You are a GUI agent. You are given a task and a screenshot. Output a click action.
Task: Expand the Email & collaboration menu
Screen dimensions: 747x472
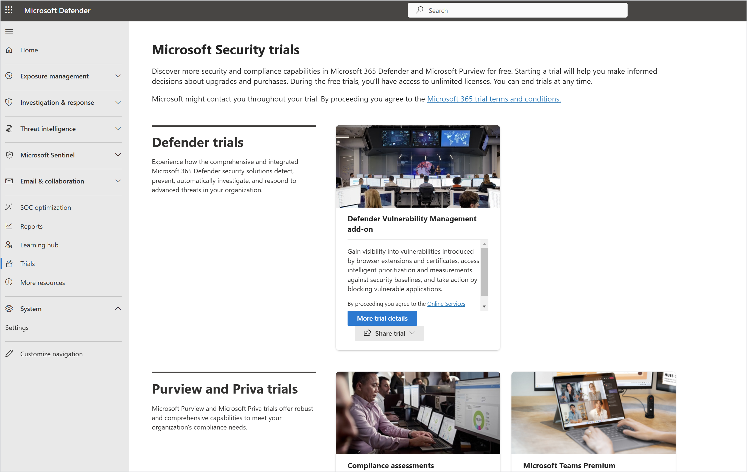[117, 181]
